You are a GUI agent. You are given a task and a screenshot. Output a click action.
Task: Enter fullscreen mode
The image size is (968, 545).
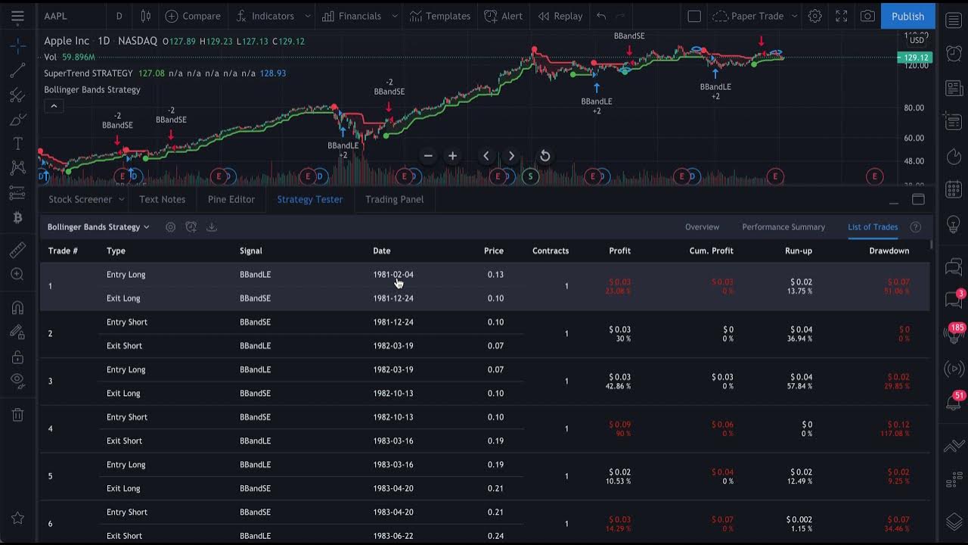[841, 16]
